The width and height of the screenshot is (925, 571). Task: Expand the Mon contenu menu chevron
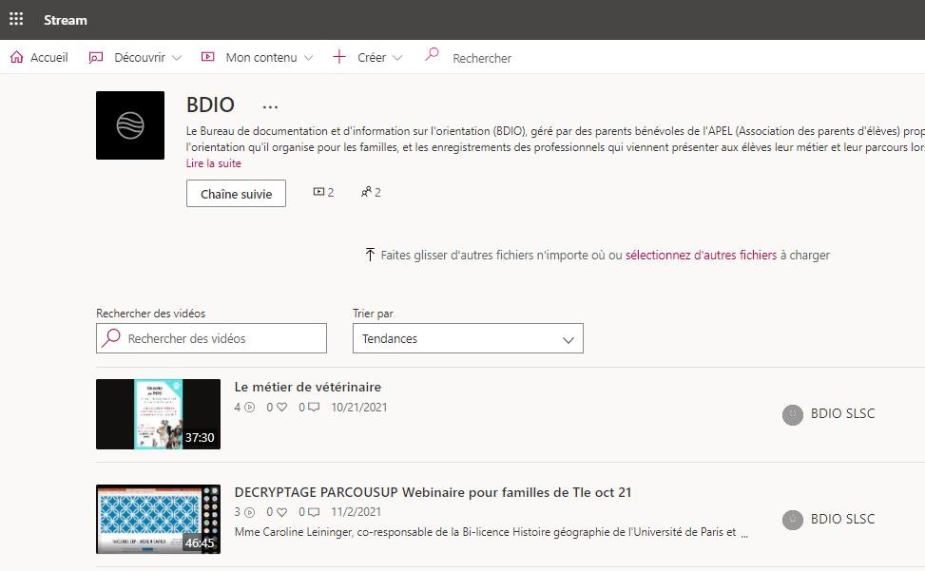point(308,58)
